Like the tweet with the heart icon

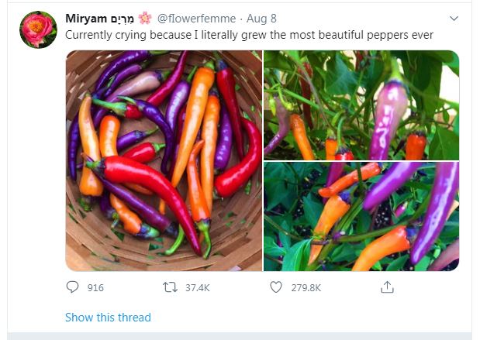click(x=275, y=287)
